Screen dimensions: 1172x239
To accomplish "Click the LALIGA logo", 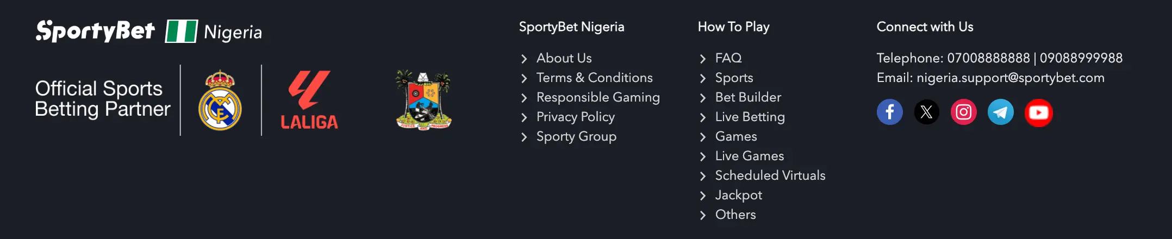I will click(309, 100).
